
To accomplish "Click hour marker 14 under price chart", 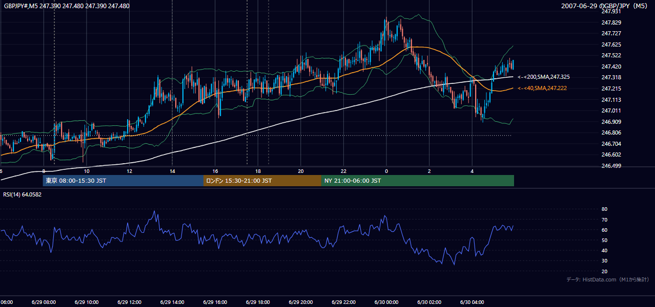I will (x=172, y=171).
